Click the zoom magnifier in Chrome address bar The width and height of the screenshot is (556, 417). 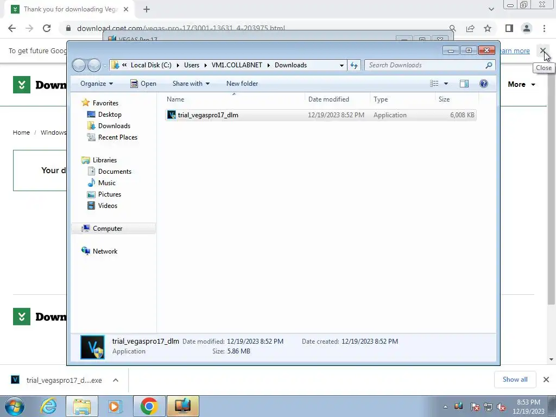(x=452, y=28)
